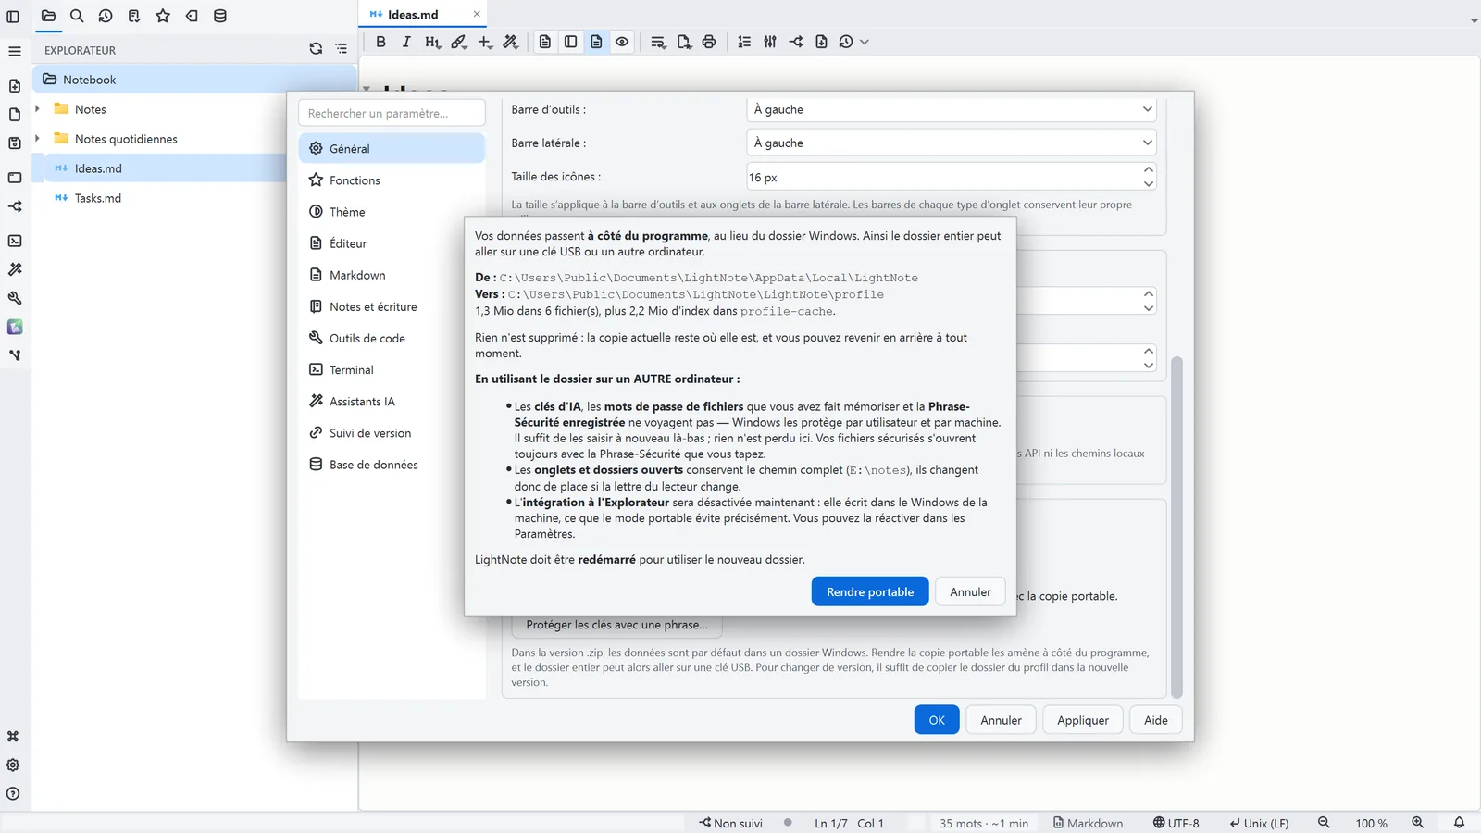Apply italic formatting from the toolbar
The height and width of the screenshot is (833, 1481).
tap(406, 42)
